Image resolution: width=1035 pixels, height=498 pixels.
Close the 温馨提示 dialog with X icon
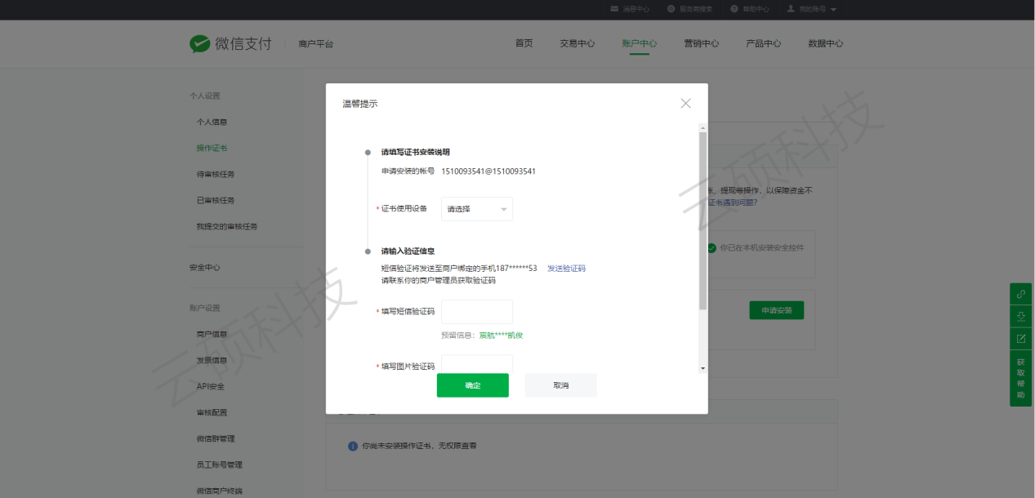[x=685, y=103]
